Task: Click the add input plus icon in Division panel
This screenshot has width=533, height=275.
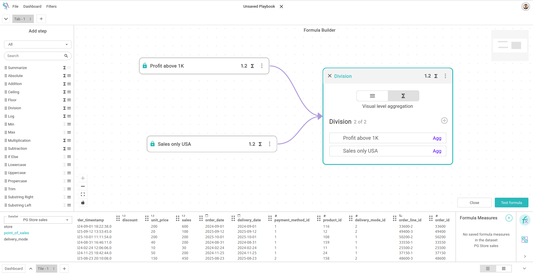Action: tap(444, 121)
